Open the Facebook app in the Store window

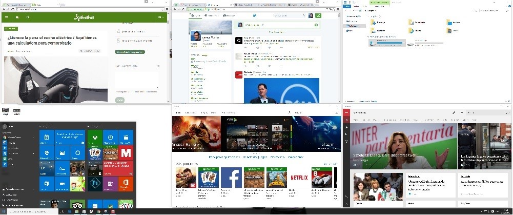[x=231, y=178]
